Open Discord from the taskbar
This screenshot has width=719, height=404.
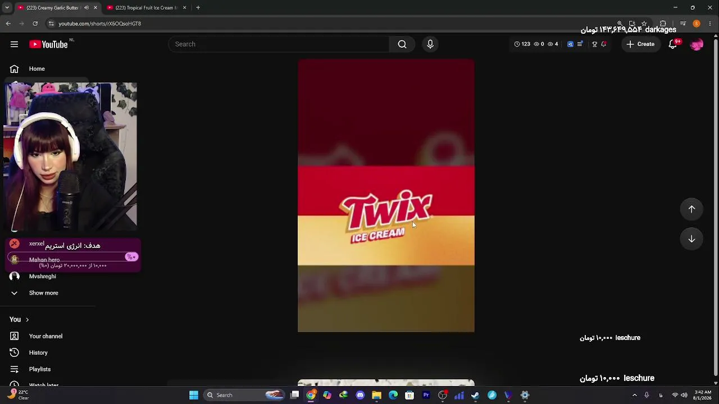click(360, 395)
